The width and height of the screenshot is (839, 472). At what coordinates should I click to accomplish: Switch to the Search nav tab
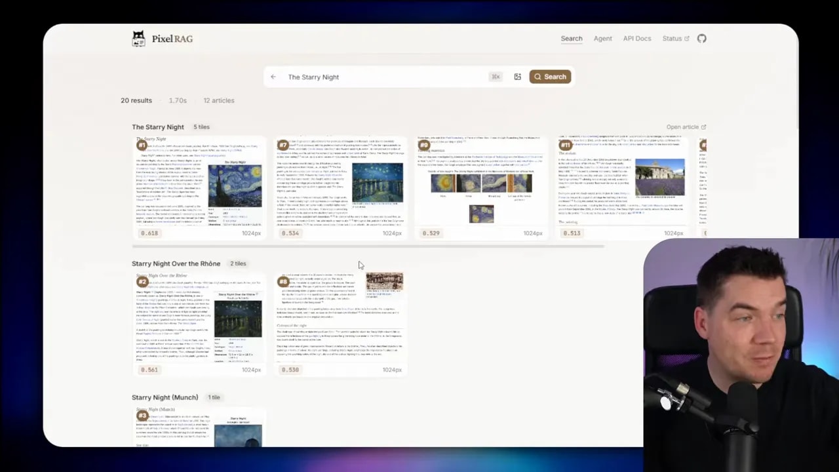(572, 39)
